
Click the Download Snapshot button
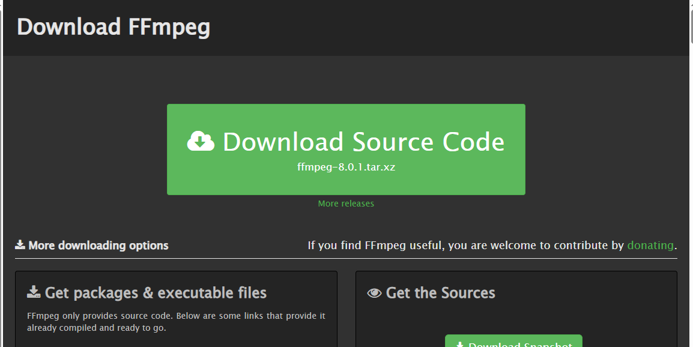coord(513,341)
